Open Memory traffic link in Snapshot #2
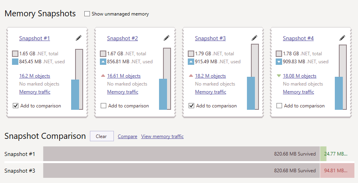Screen dimensions: 358x183 tap(122, 92)
